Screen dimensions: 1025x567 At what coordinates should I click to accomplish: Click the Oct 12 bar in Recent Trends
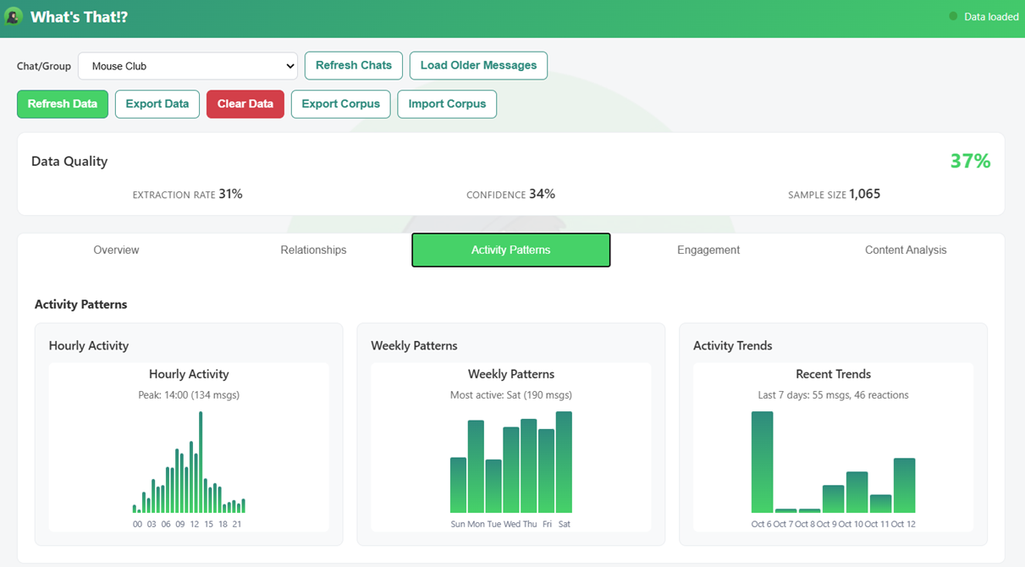click(x=904, y=486)
